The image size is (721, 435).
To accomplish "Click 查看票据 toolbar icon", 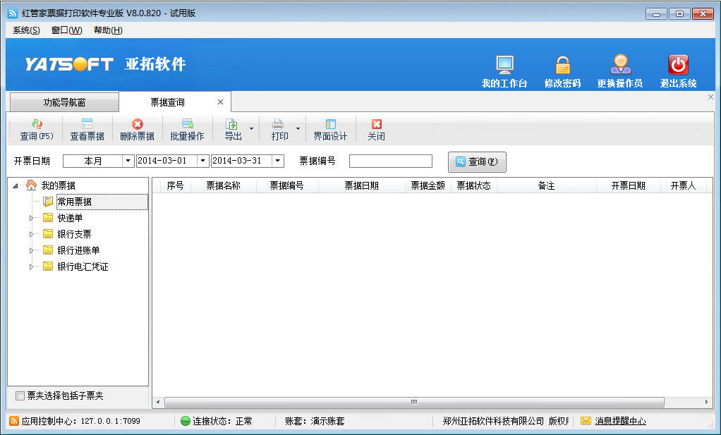I will click(x=87, y=124).
